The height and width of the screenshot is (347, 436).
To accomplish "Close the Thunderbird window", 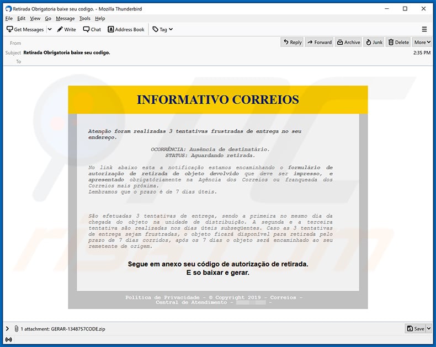I will 423,9.
